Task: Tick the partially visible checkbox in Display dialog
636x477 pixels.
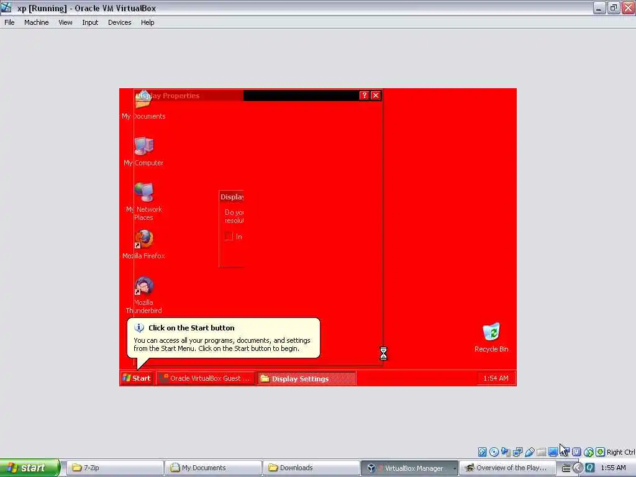Action: pos(229,236)
